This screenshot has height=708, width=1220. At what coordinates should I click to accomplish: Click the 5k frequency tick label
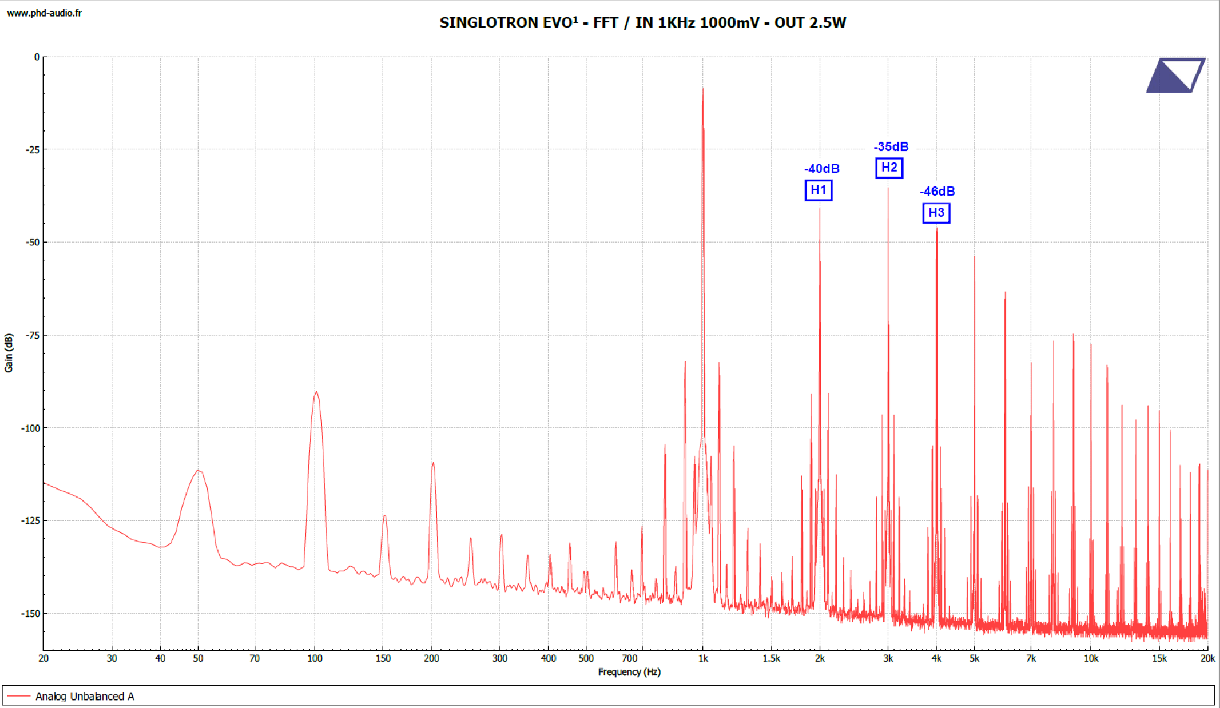click(x=974, y=658)
